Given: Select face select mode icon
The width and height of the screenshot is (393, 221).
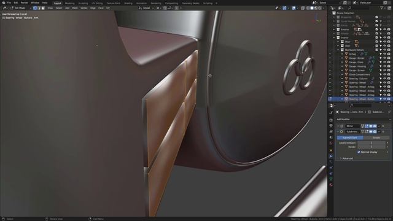Looking at the screenshot, I should (x=43, y=8).
